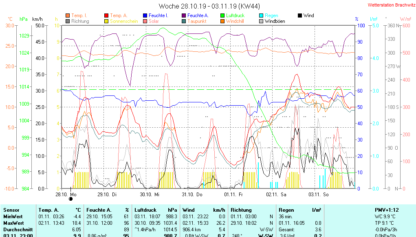
Task: Click the MaxWert row label
Action: 14,223
